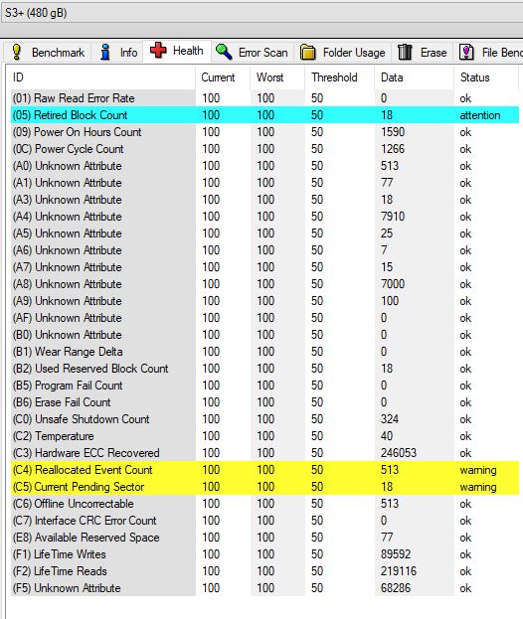Select the (A8) Unknown Attribute row
Image resolution: width=523 pixels, height=619 pixels.
tap(264, 284)
